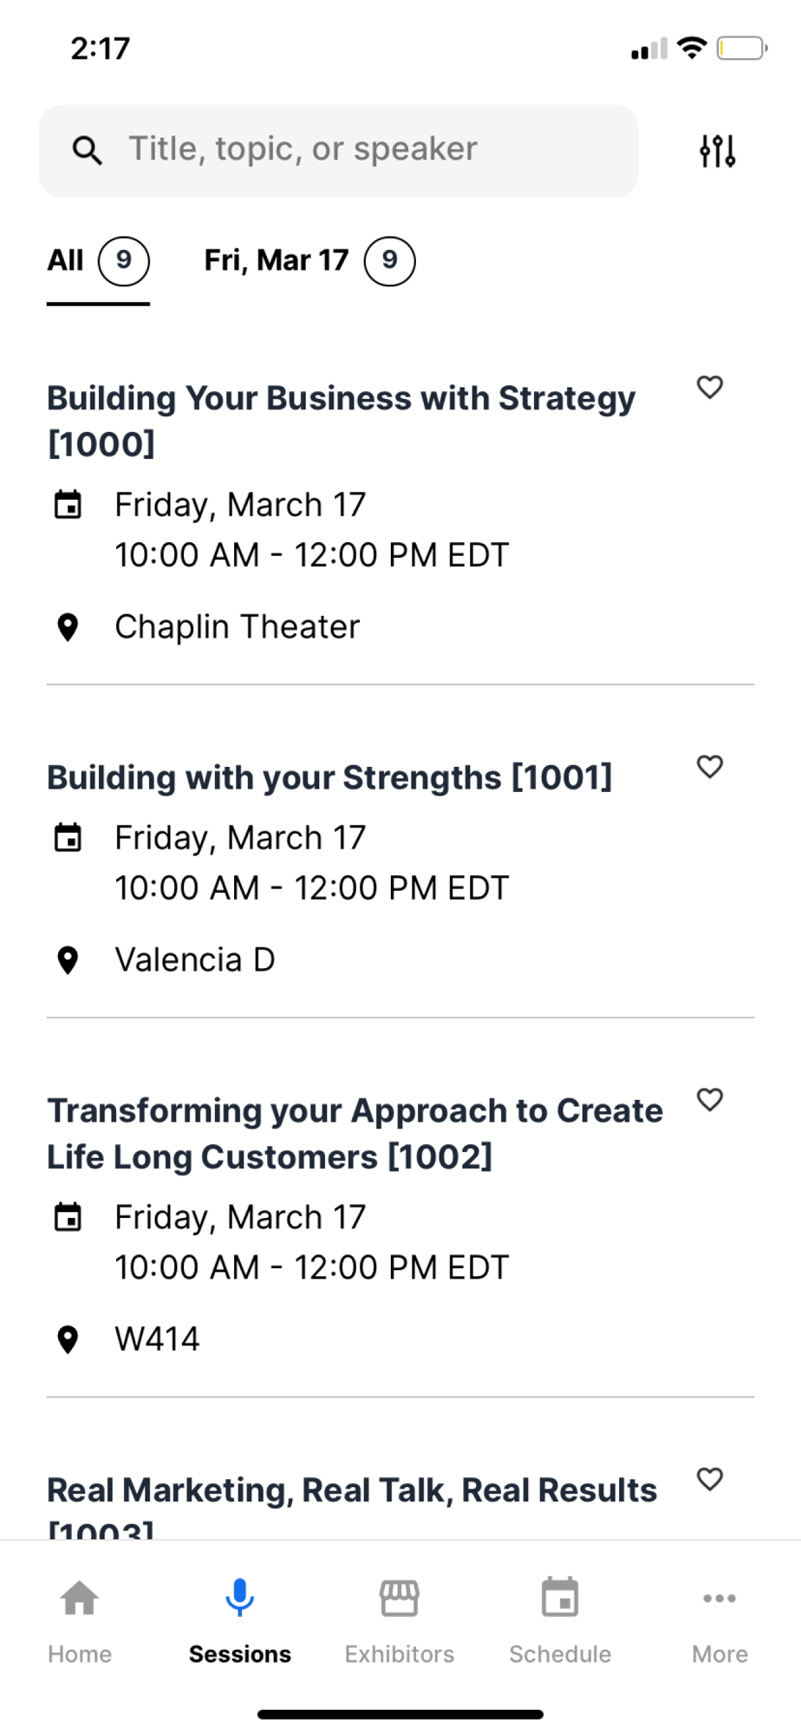Open Transforming your Approach to Create Life Long Customers

click(x=355, y=1133)
